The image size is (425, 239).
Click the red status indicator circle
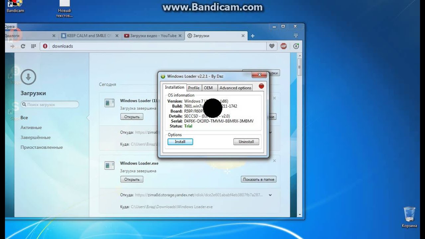point(261,86)
